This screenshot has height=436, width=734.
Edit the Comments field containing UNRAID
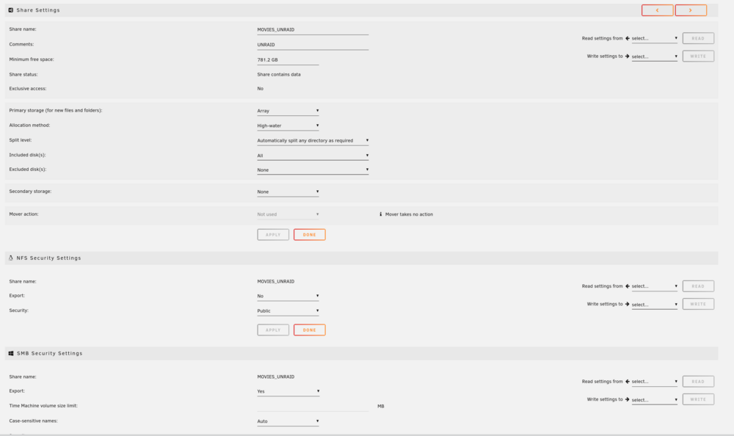[313, 45]
